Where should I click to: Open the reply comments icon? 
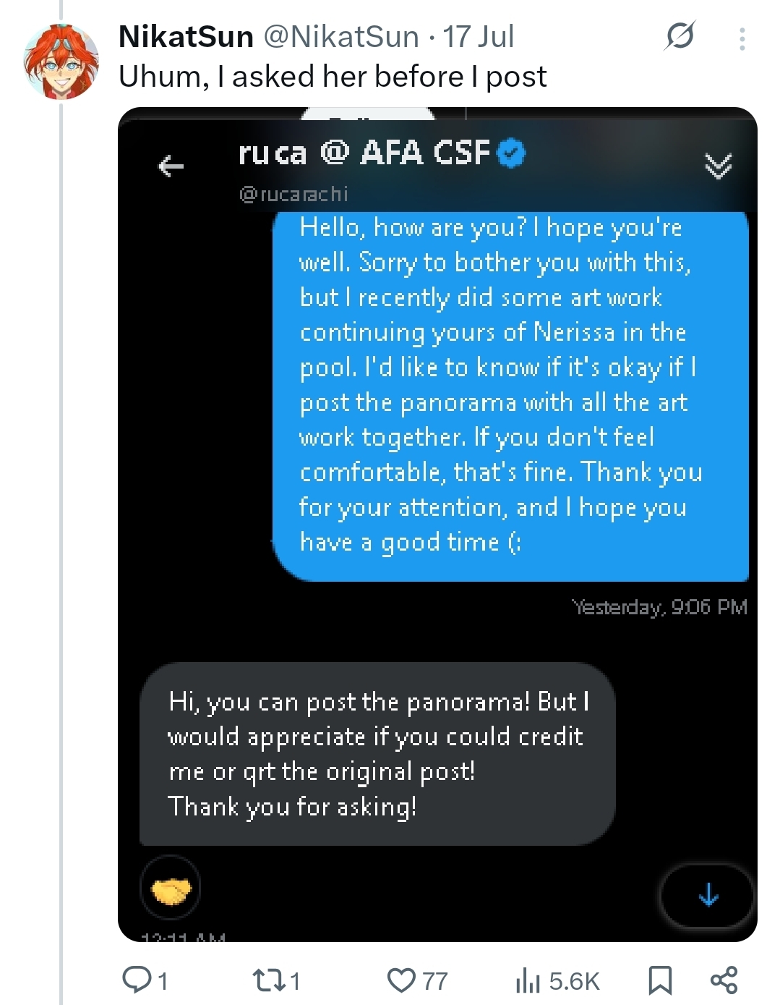coord(144,980)
